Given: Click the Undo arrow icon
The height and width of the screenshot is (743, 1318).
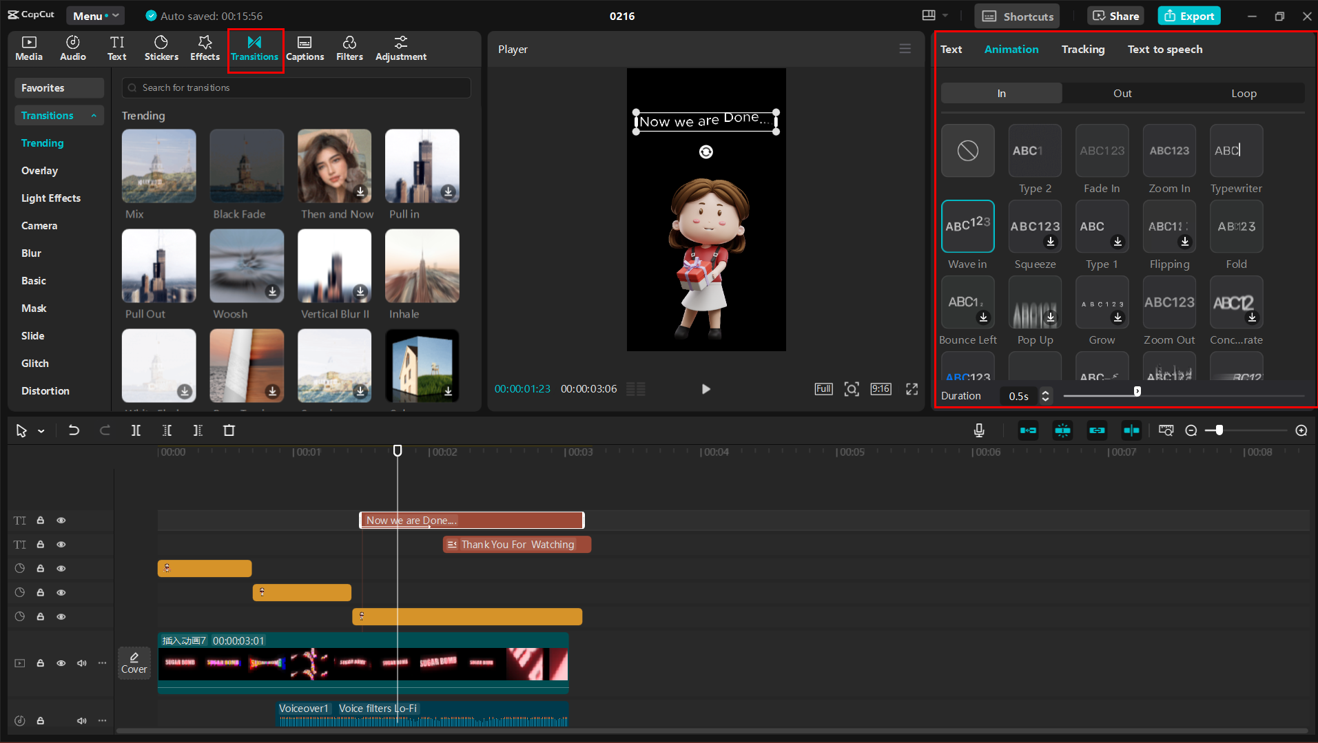Looking at the screenshot, I should [74, 430].
